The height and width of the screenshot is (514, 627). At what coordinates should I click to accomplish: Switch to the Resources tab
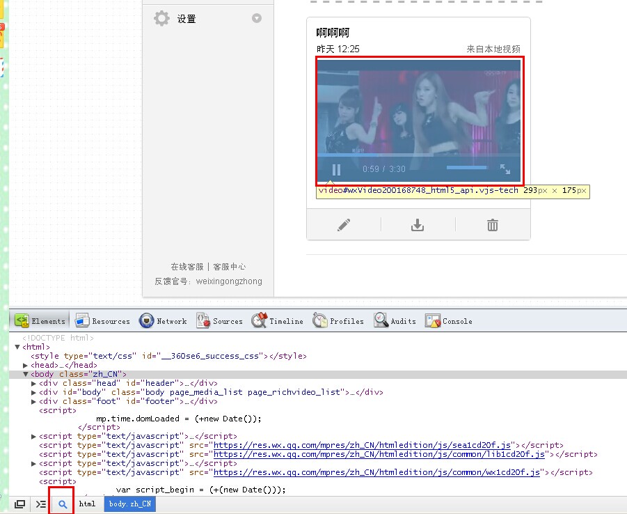click(103, 321)
